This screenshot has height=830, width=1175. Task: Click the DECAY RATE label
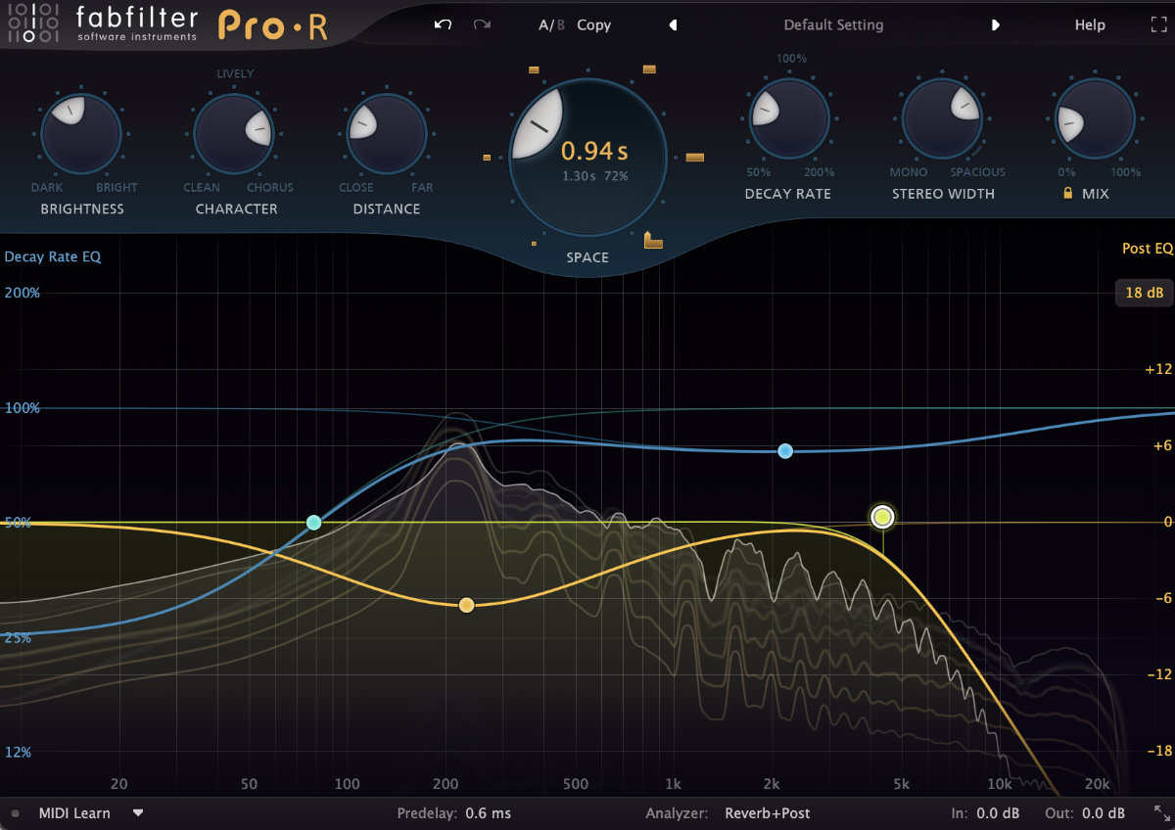[787, 194]
